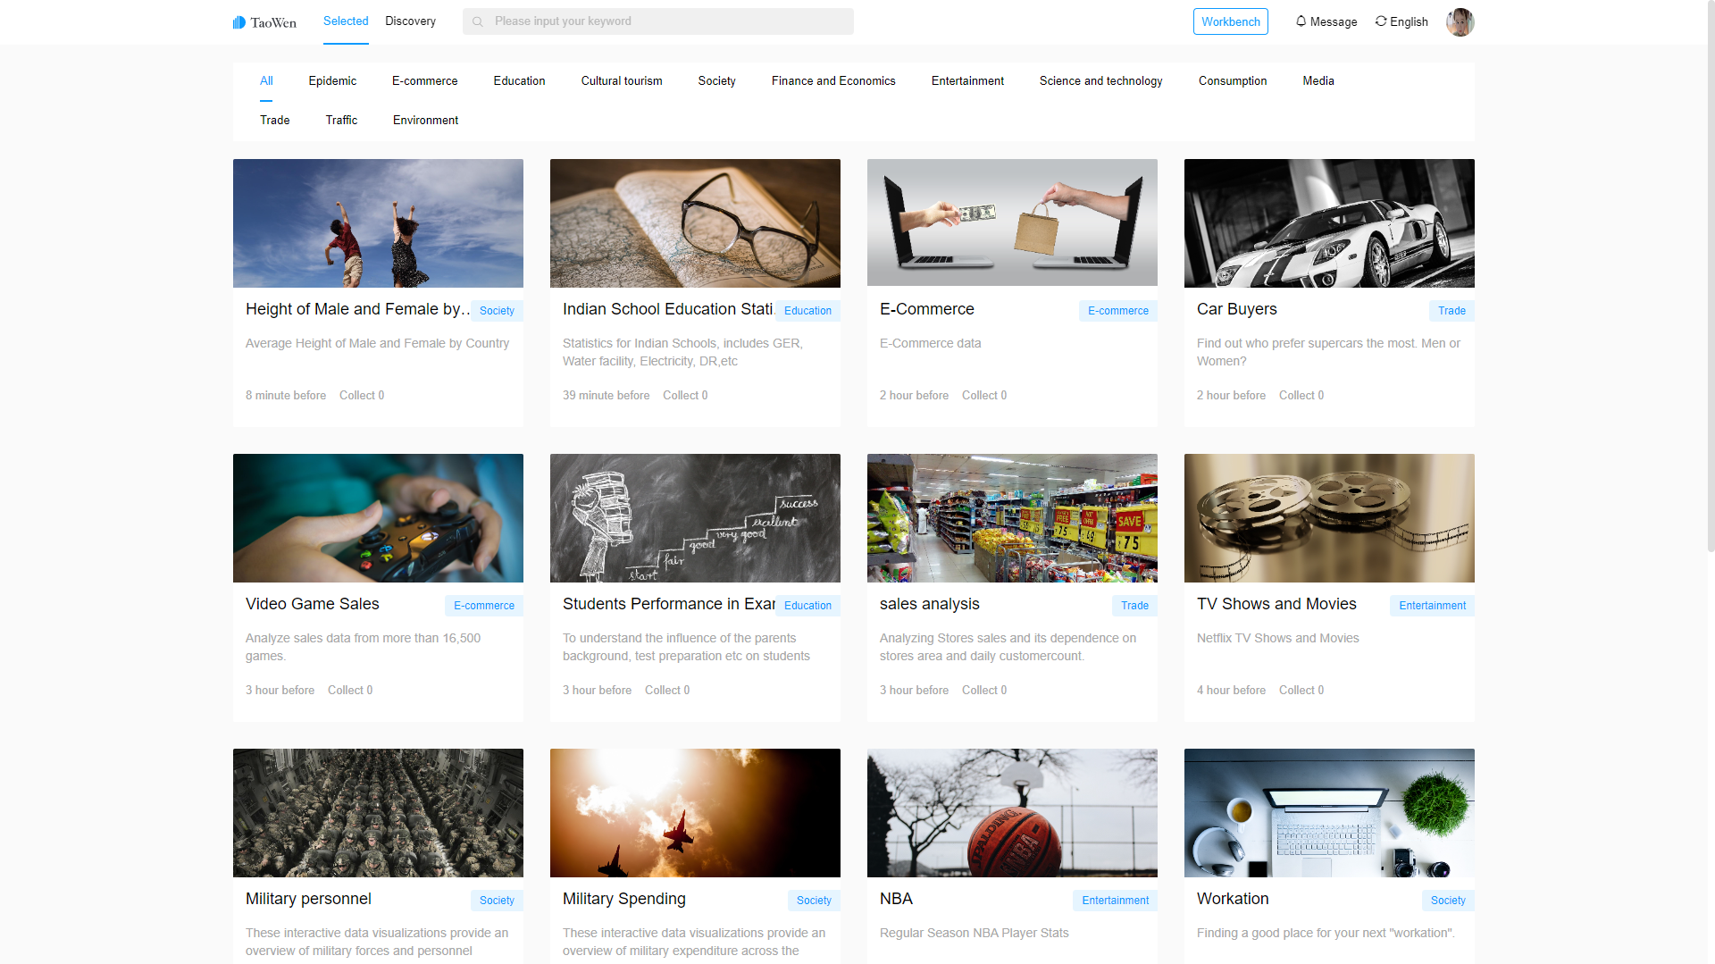Open the Workbench button
This screenshot has height=964, width=1715.
point(1230,21)
